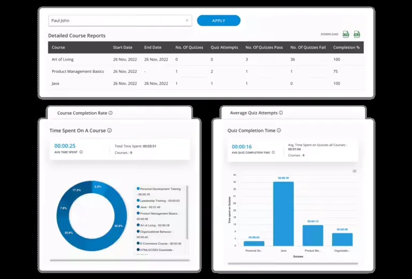Toggle Art of Living legend entry

point(153,225)
